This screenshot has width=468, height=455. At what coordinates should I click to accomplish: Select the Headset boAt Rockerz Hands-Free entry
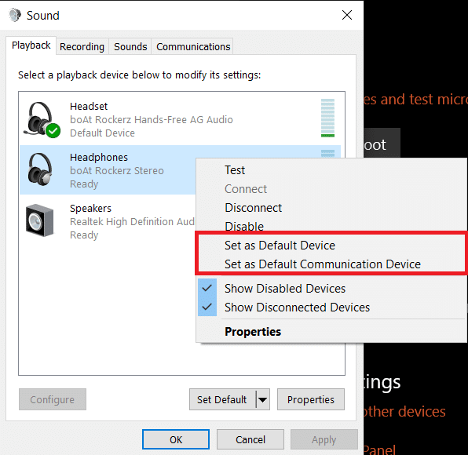click(181, 119)
